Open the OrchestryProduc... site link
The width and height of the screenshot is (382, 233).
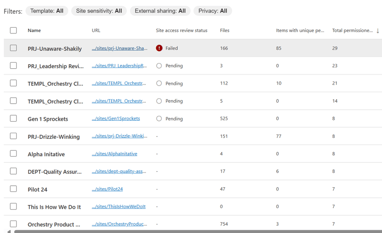tap(119, 224)
